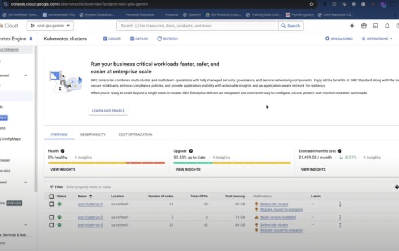Activate Cloud Shell terminal icon
Image resolution: width=399 pixels, height=251 pixels.
(376, 26)
